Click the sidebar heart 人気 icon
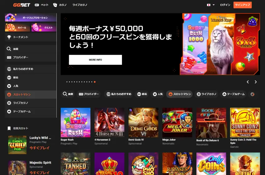Screen dimensions: 265x175 pos(9,86)
